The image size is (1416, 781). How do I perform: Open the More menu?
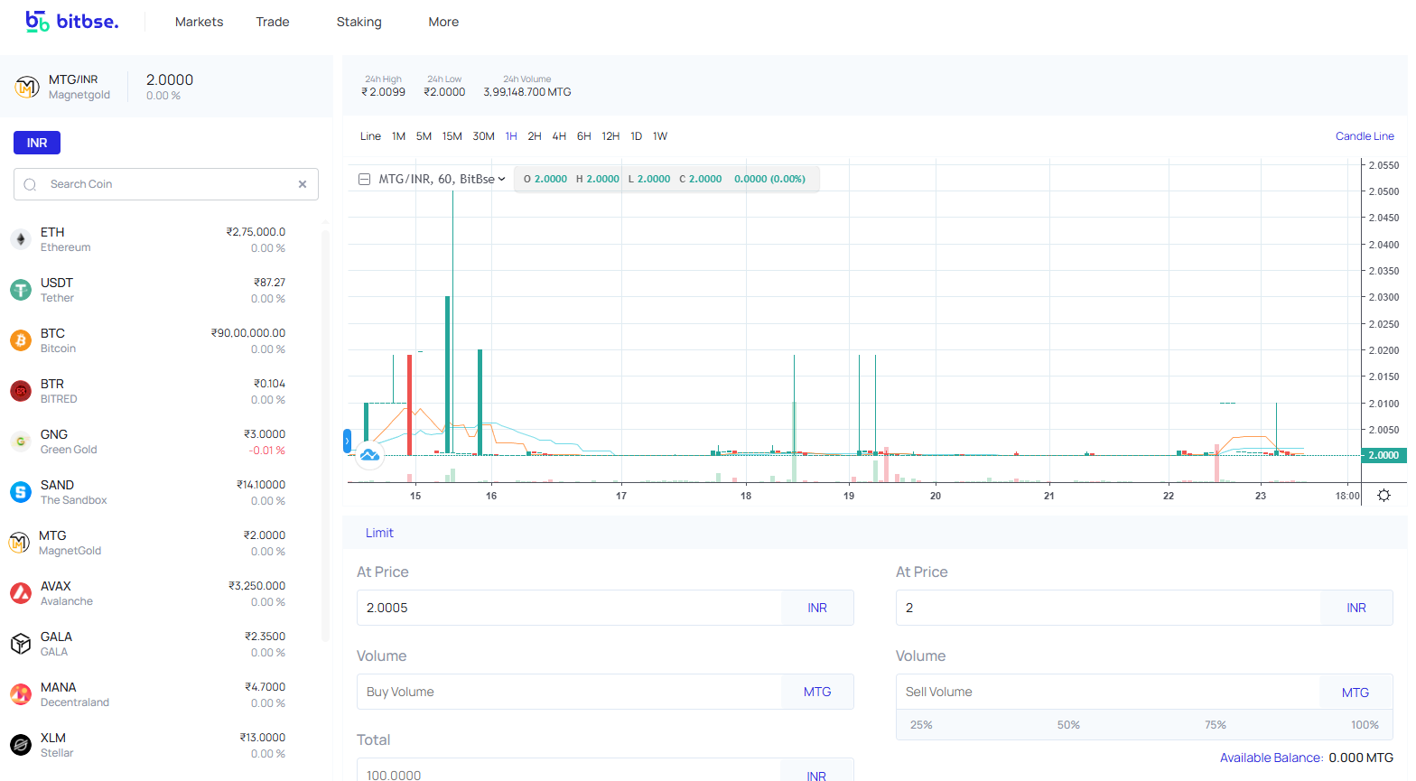click(x=443, y=22)
